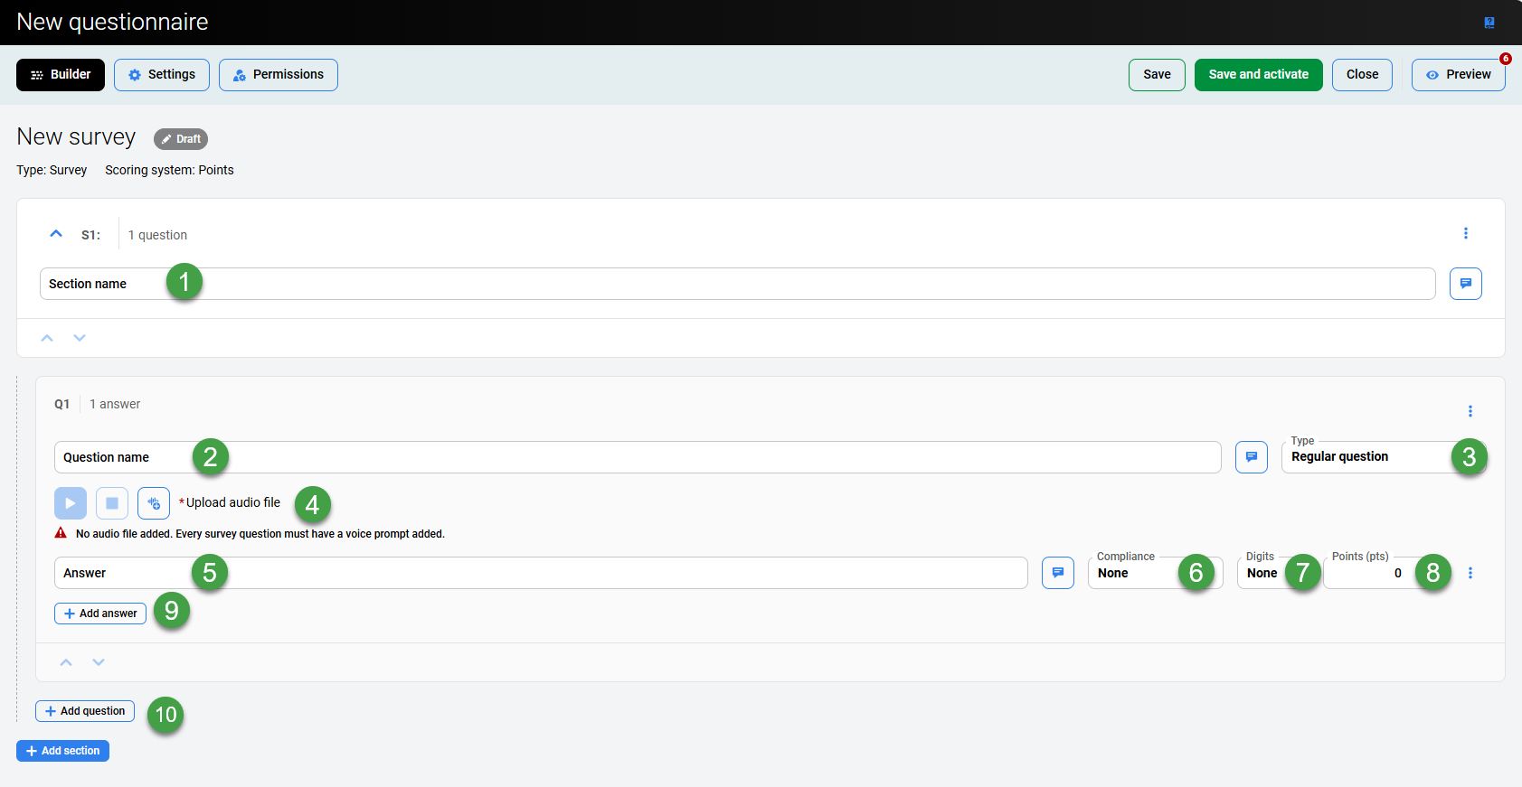Open the Digits dropdown
This screenshot has height=787, width=1522.
(x=1262, y=573)
